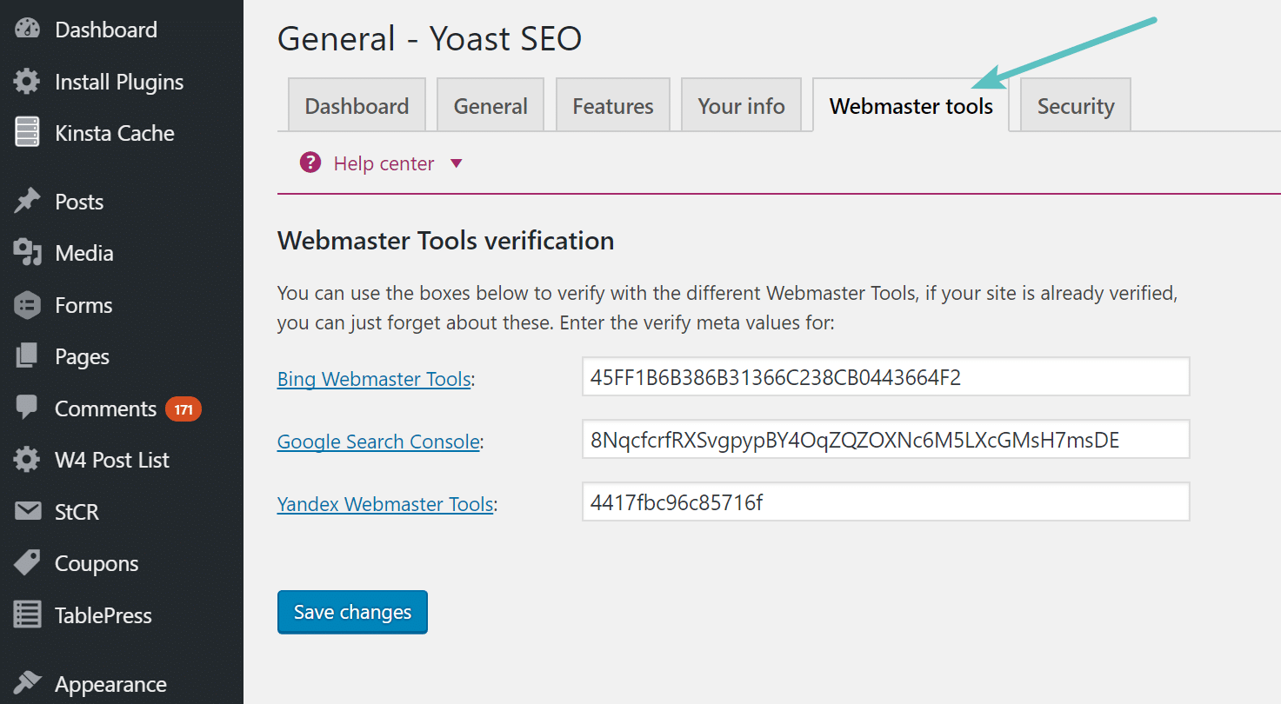
Task: Click the 'General - Yoast SEO' page title
Action: [430, 38]
